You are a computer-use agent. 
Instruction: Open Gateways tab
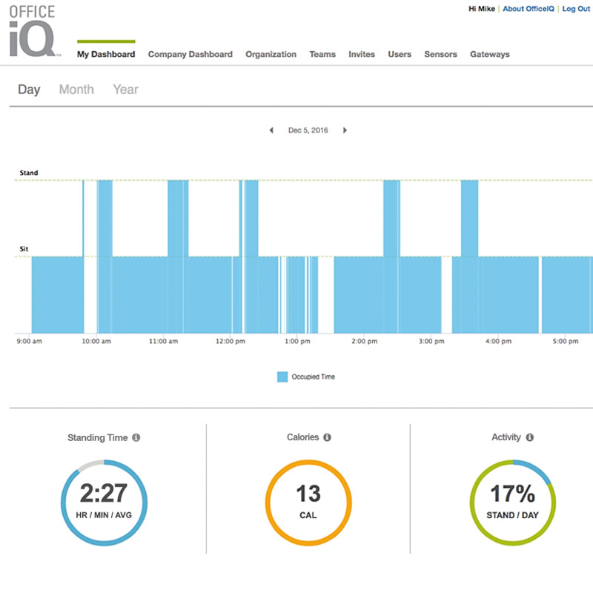tap(490, 54)
